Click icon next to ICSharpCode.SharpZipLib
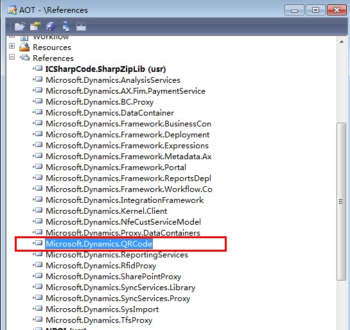Screen dimensions: 350x330 tap(37, 68)
